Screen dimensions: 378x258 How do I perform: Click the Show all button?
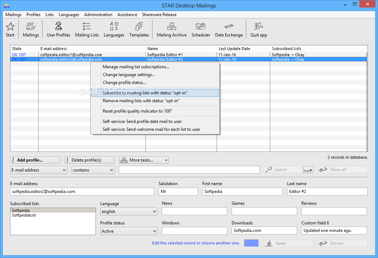coord(343,170)
